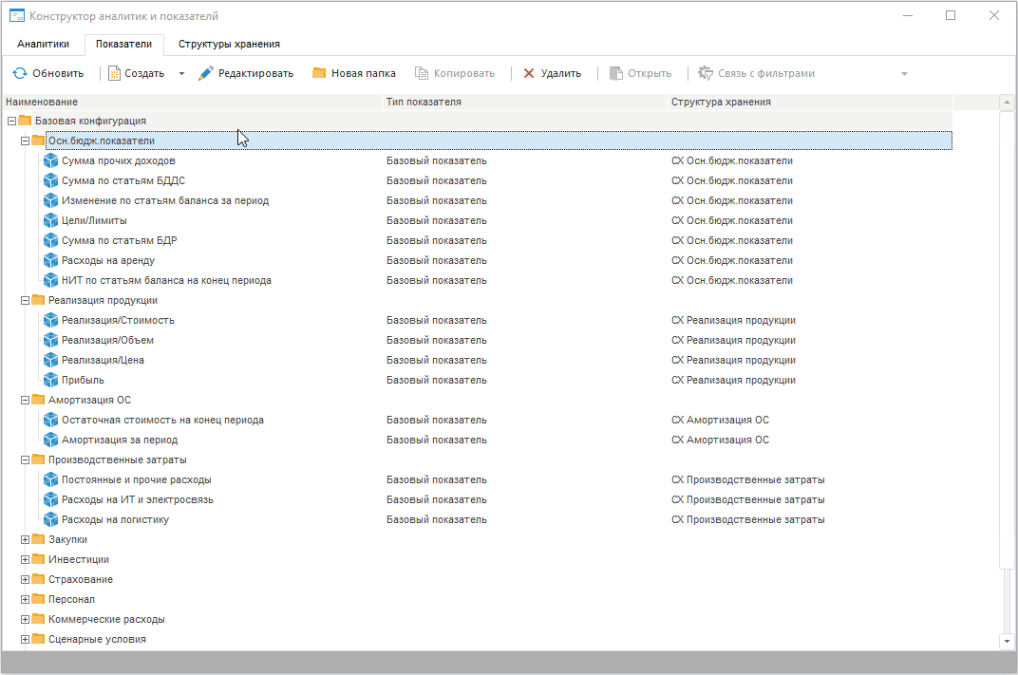
Task: Expand the Инвестиции tree node
Action: (26, 559)
